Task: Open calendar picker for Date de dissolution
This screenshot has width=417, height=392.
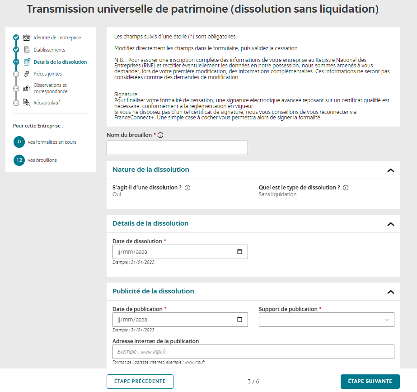Action: tap(239, 252)
